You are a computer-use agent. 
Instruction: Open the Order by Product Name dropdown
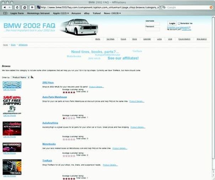20,78
